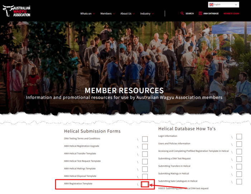
Task: Open AWA Helical Matings Template text link
Action: point(80,169)
